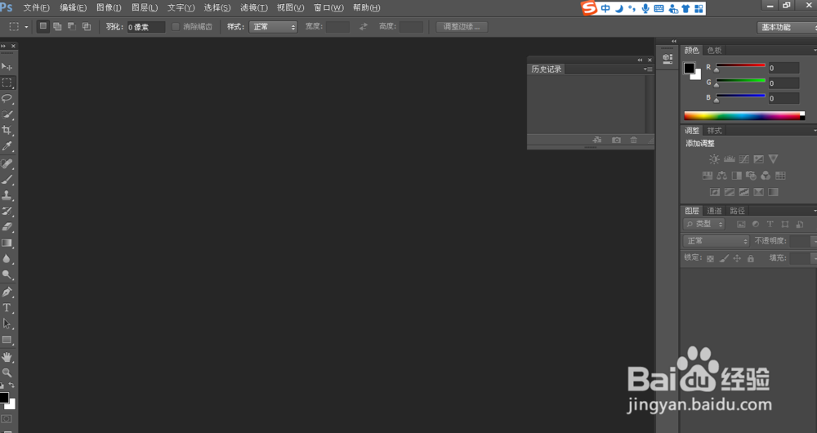Open the marquee tool preset picker arrow

[x=26, y=27]
